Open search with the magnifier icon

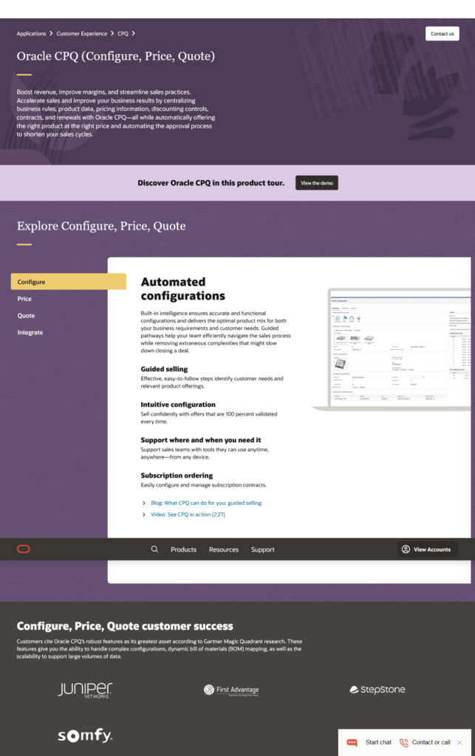154,549
